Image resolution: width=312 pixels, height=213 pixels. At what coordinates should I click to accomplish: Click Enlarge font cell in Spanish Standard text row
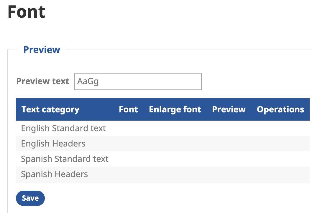pyautogui.click(x=175, y=159)
